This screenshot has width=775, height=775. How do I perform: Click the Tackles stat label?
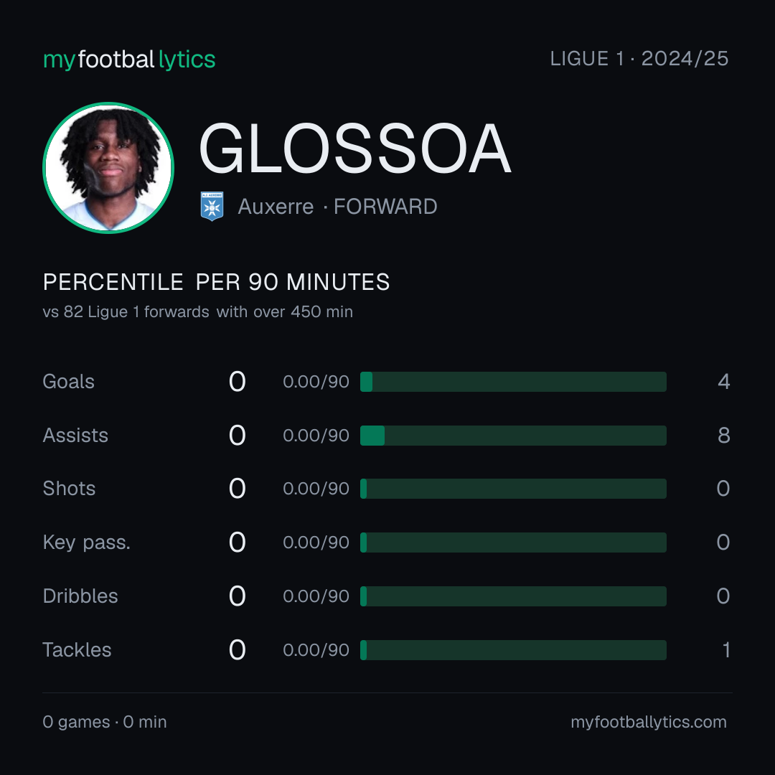click(x=77, y=650)
